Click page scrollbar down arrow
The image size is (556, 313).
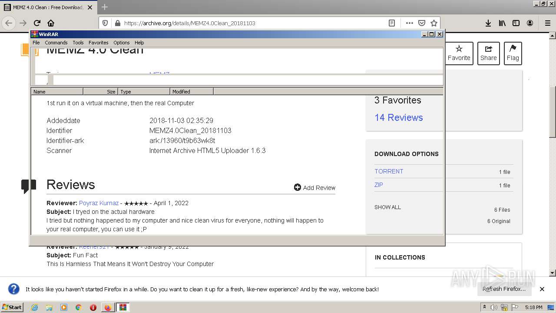pos(553,273)
